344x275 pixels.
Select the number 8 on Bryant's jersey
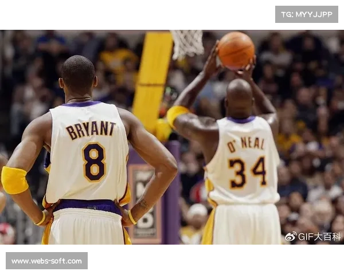point(94,162)
